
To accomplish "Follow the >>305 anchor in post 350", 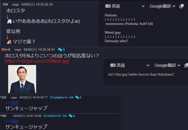I will (x=12, y=122).
